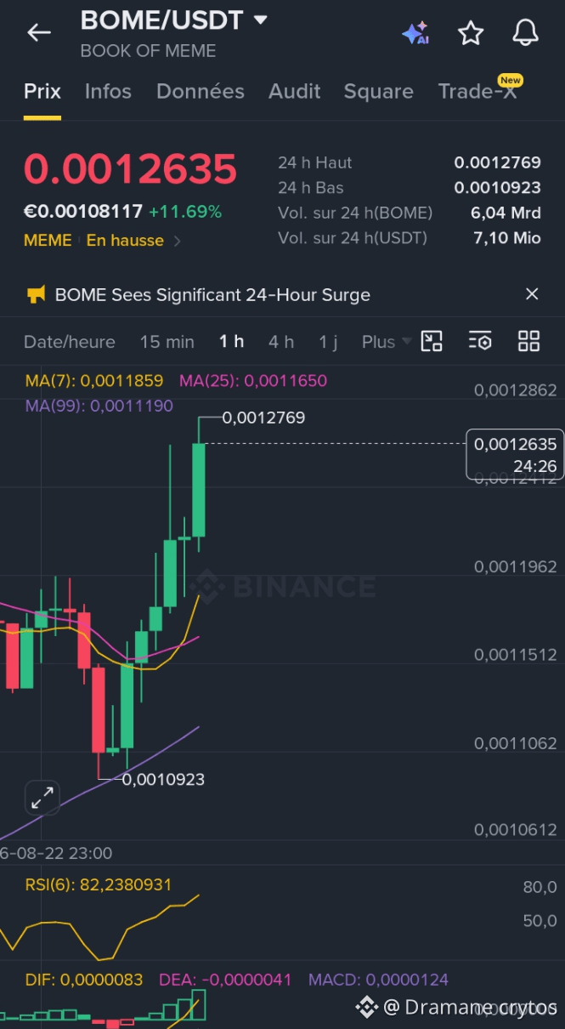Click the RSI(6) indicator value
This screenshot has height=1029, width=565.
click(99, 885)
